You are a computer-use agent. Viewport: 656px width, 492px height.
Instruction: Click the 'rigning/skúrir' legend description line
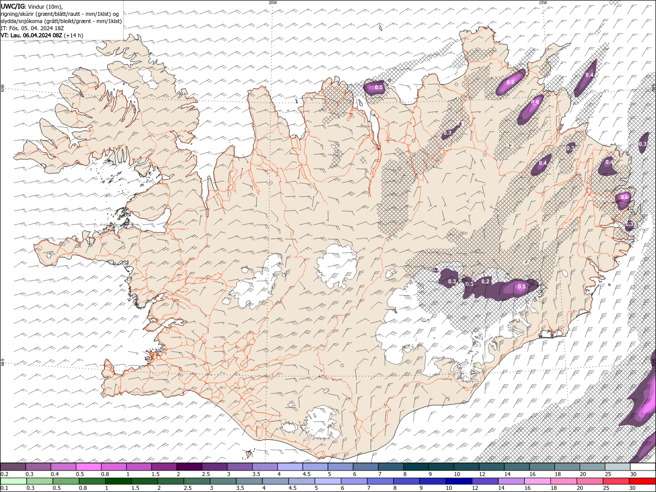pyautogui.click(x=59, y=14)
